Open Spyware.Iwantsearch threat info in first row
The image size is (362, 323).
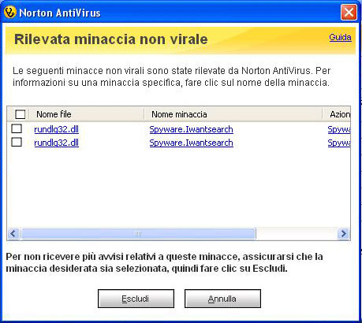pos(191,129)
